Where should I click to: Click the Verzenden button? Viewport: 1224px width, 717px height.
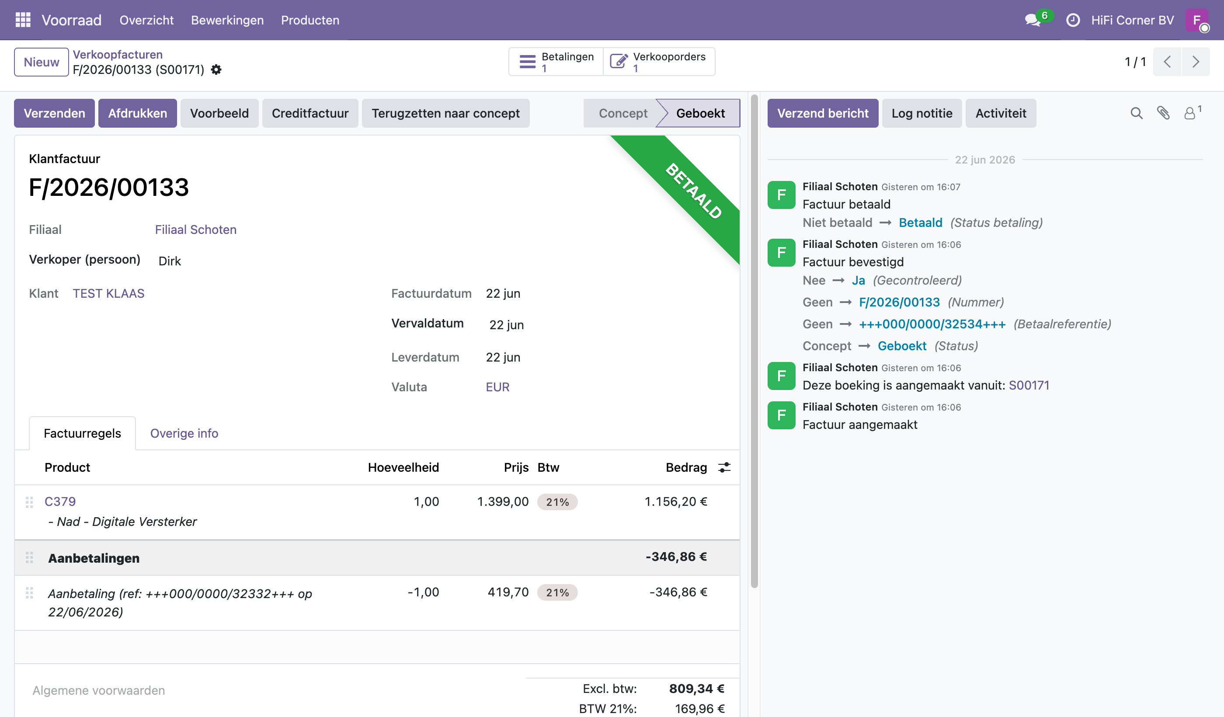54,113
